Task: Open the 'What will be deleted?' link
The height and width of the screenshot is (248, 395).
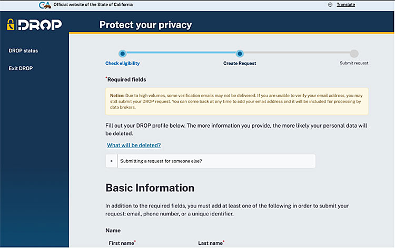Action: pos(134,145)
